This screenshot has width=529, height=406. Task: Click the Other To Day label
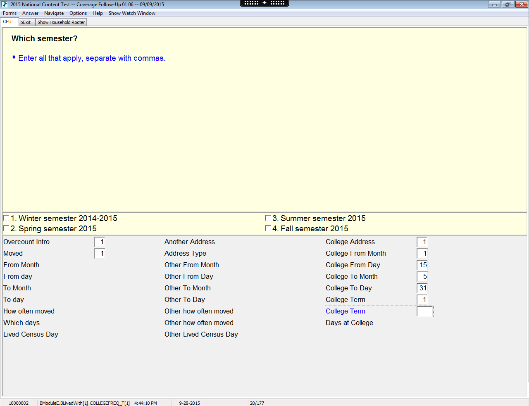point(185,300)
